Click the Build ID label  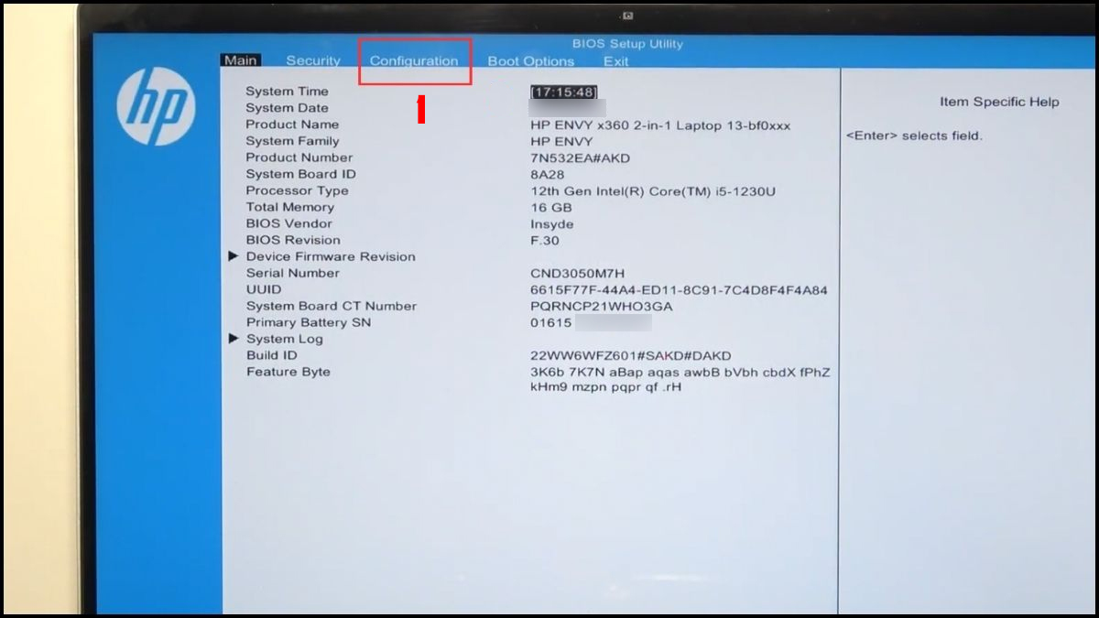pyautogui.click(x=271, y=355)
